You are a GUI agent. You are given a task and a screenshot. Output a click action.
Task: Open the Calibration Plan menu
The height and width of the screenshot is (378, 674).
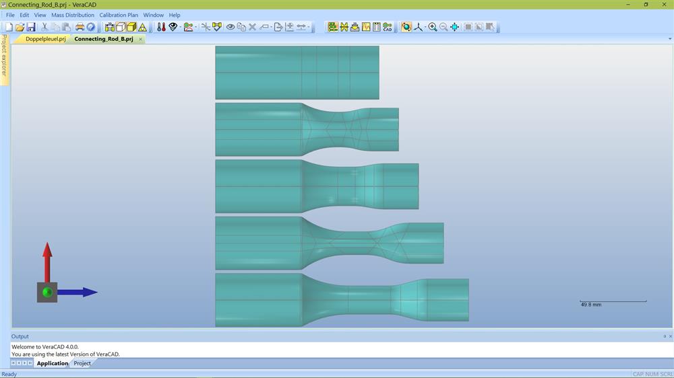click(119, 15)
